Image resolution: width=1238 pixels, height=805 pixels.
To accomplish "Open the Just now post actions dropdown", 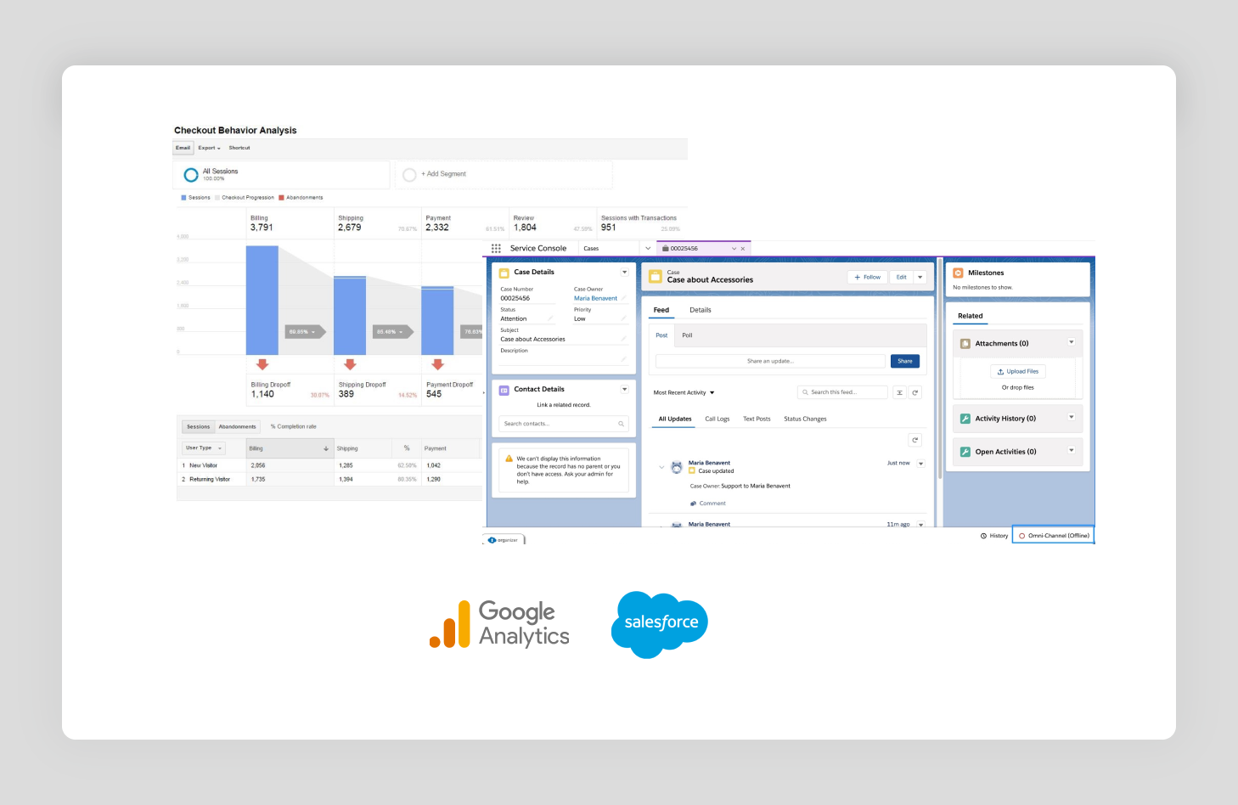I will tap(920, 464).
